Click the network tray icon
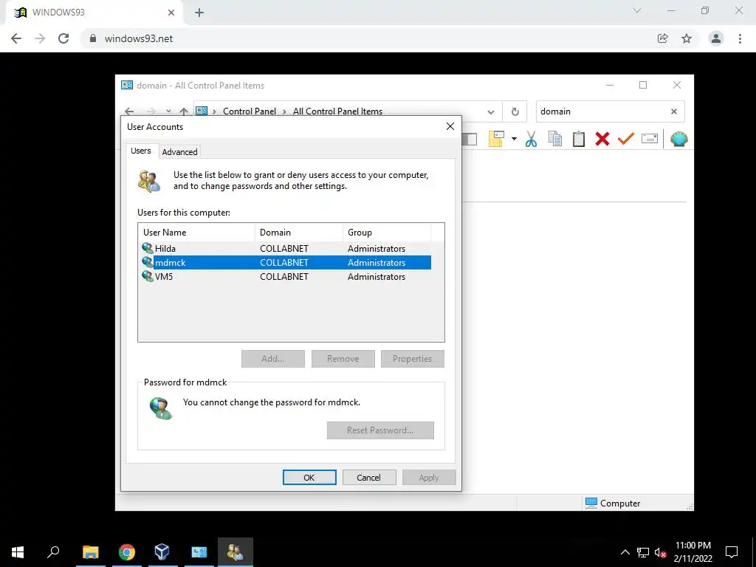This screenshot has width=756, height=567. (643, 552)
